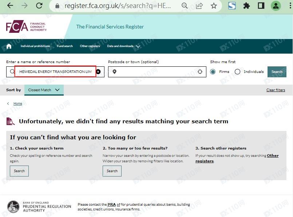Click Search under Check your search term
This screenshot has width=293, height=217.
[x=19, y=171]
